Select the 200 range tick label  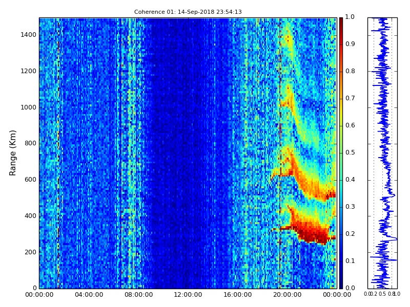point(30,252)
